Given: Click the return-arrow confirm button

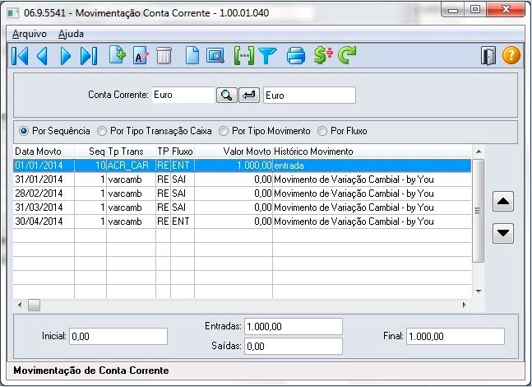Looking at the screenshot, I should pos(249,96).
